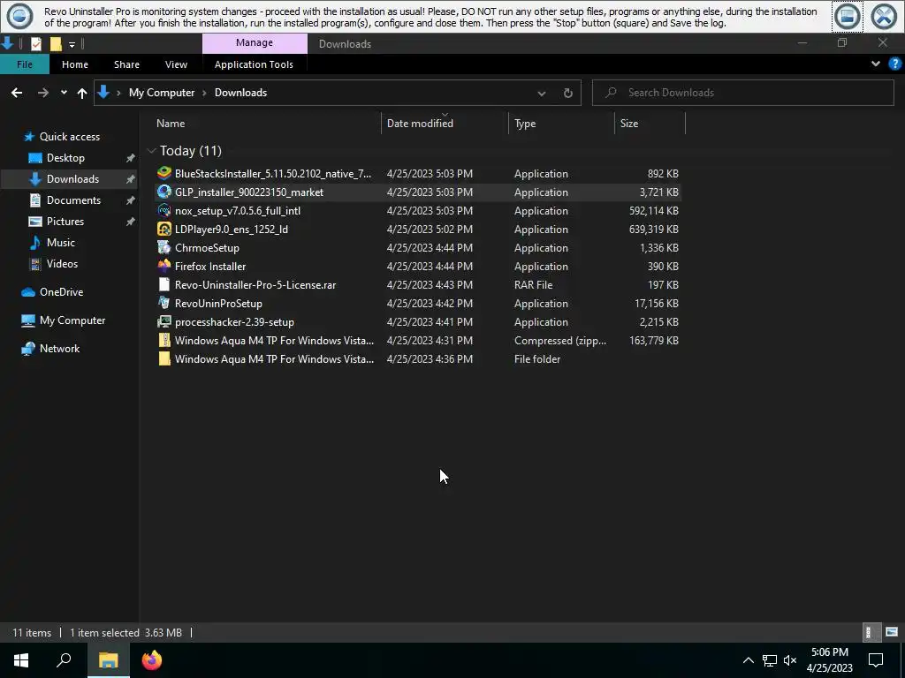Click the Windows Aqua compressed zip icon
Viewport: 905px width, 678px height.
(x=164, y=340)
